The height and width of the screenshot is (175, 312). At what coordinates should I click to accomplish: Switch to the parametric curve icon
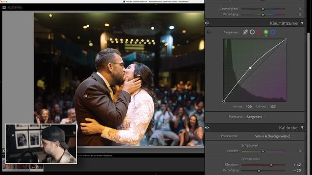(x=245, y=32)
